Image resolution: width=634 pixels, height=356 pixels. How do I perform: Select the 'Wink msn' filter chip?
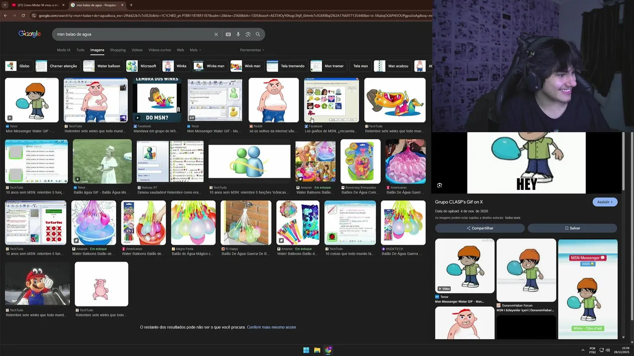(246, 66)
